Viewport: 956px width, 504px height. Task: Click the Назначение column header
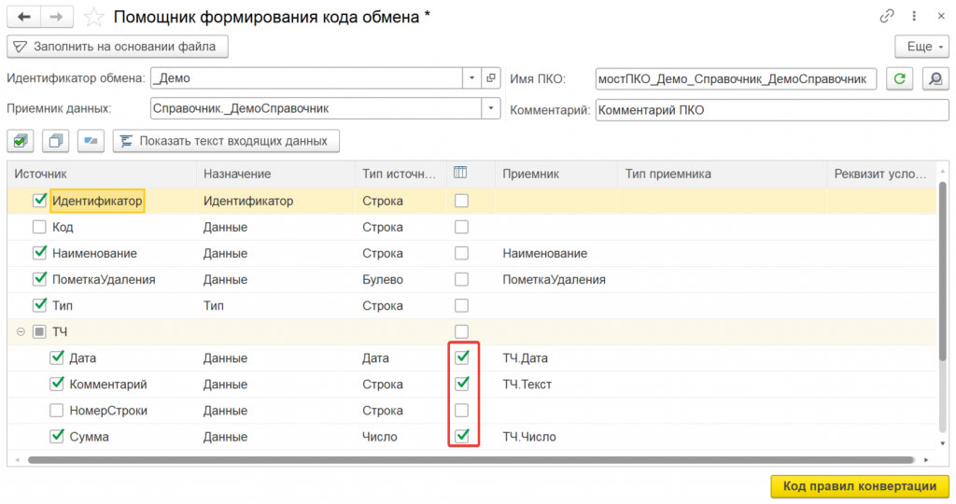(275, 174)
